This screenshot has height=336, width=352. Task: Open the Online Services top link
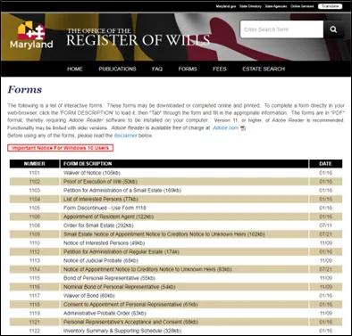[x=302, y=6]
